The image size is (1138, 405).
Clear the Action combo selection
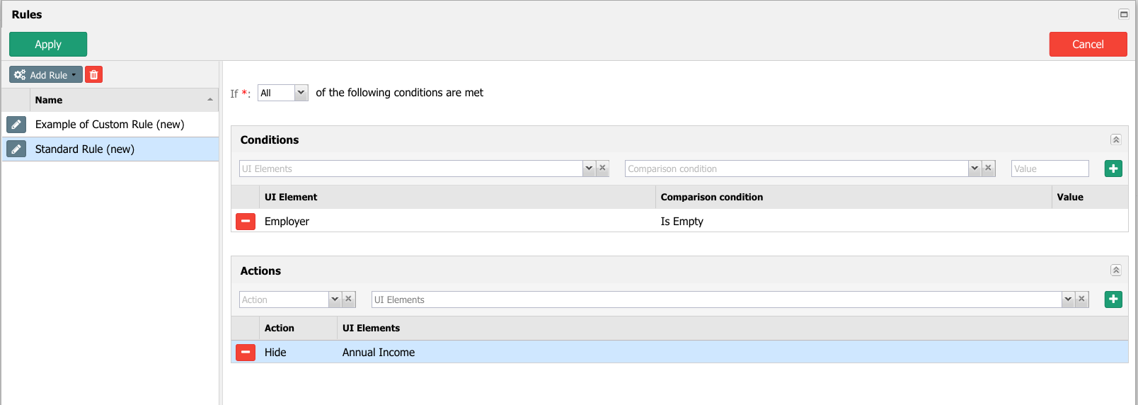[x=348, y=300]
